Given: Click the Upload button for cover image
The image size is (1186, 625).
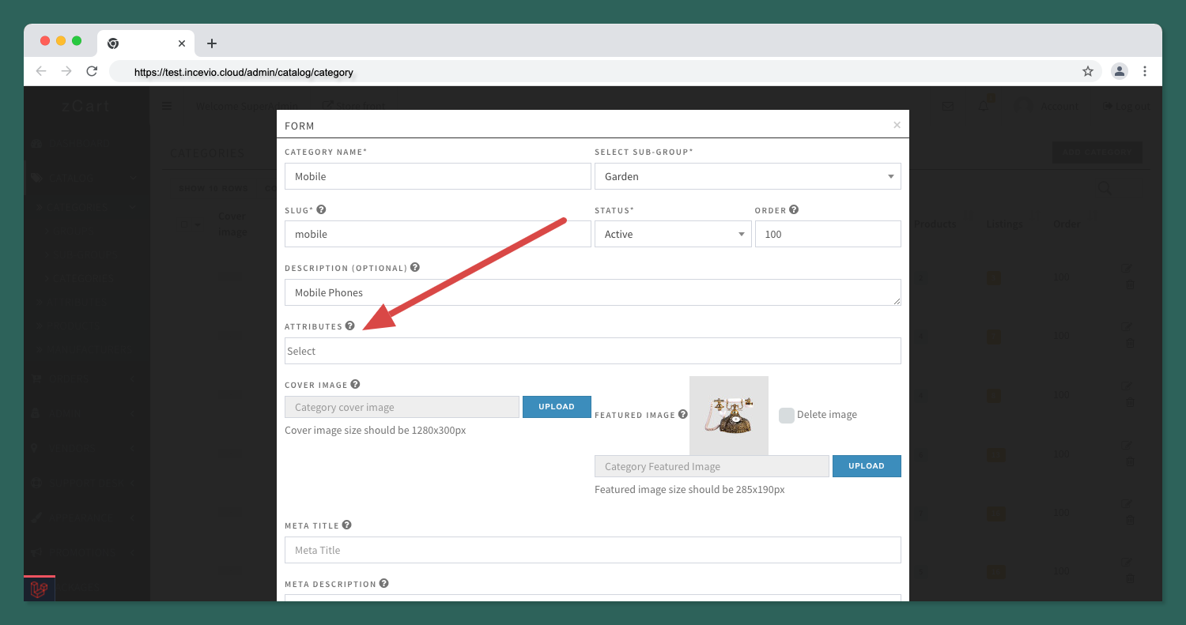Looking at the screenshot, I should pos(557,407).
